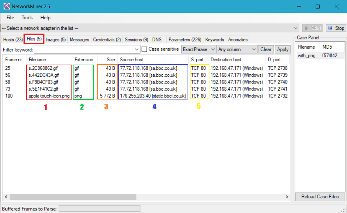Click the Apply filter button
This screenshot has height=213, width=347.
[x=283, y=49]
